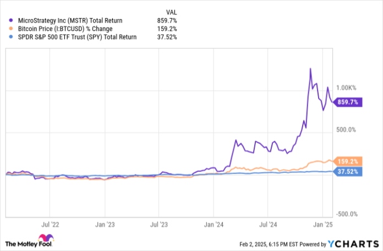
Task: Click the orange 159.2% end-of-line flag
Action: pos(348,161)
